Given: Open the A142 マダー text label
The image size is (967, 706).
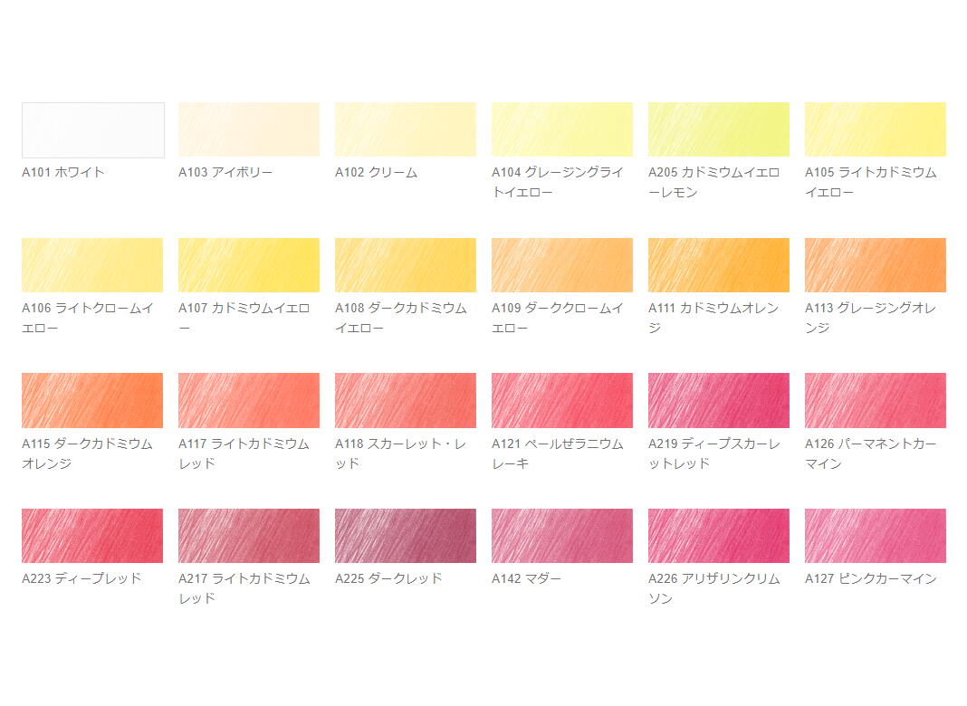Looking at the screenshot, I should pyautogui.click(x=527, y=578).
